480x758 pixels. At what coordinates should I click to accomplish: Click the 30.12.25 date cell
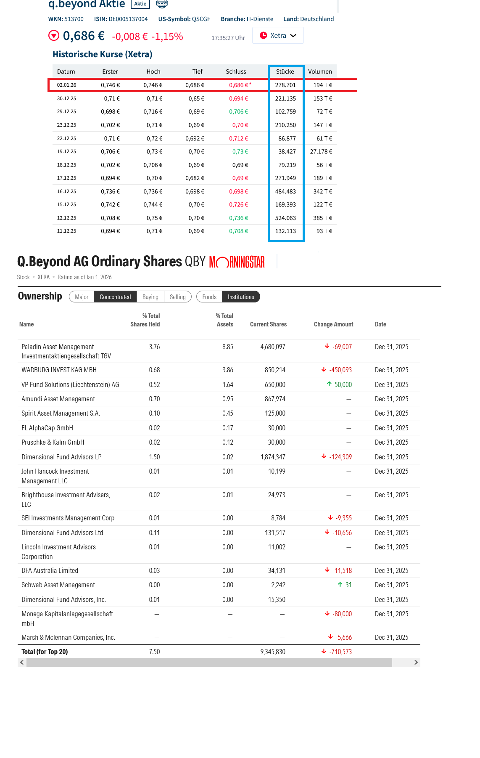(66, 98)
